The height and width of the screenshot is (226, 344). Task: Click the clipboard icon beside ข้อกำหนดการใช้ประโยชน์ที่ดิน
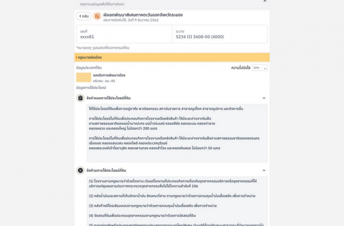(80, 98)
